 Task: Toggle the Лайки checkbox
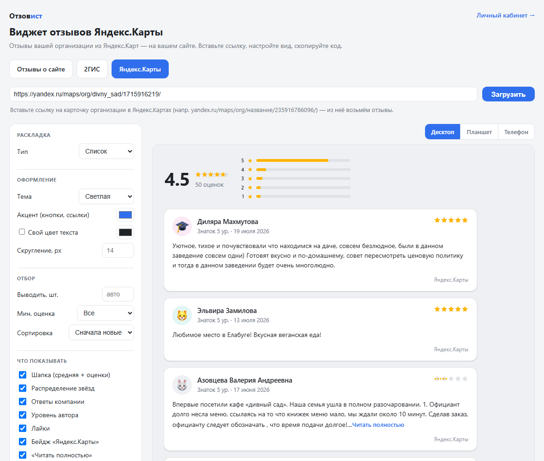point(23,428)
